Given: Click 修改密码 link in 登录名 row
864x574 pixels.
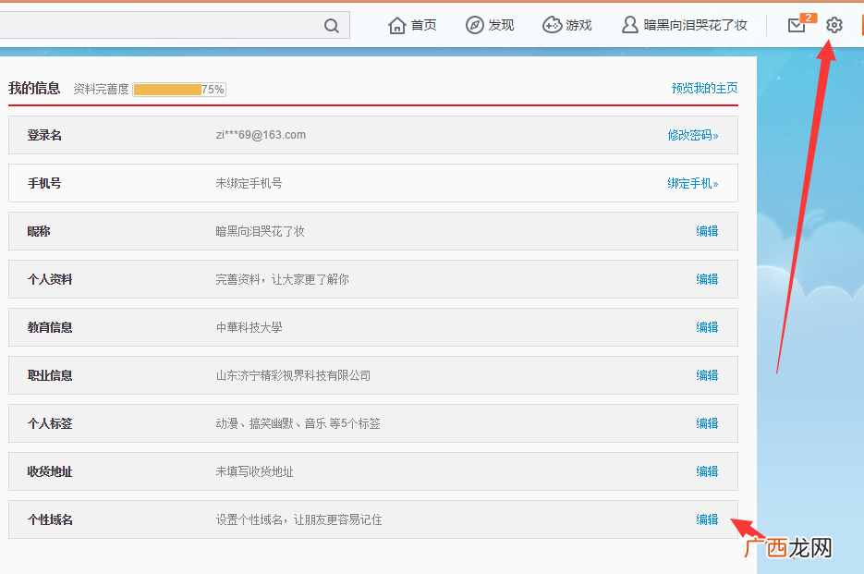Looking at the screenshot, I should coord(693,135).
